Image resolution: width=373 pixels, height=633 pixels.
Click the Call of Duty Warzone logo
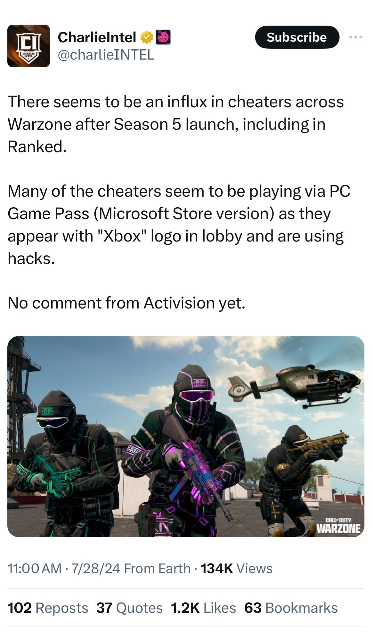point(338,525)
